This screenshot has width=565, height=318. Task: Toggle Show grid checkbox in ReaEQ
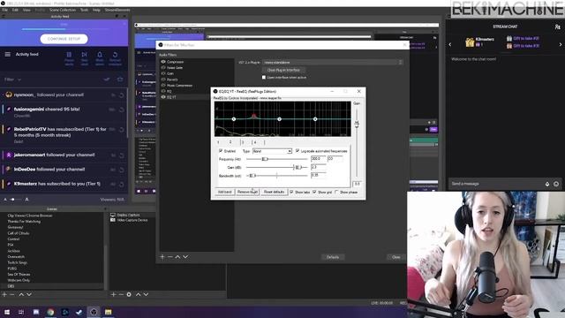pos(314,193)
